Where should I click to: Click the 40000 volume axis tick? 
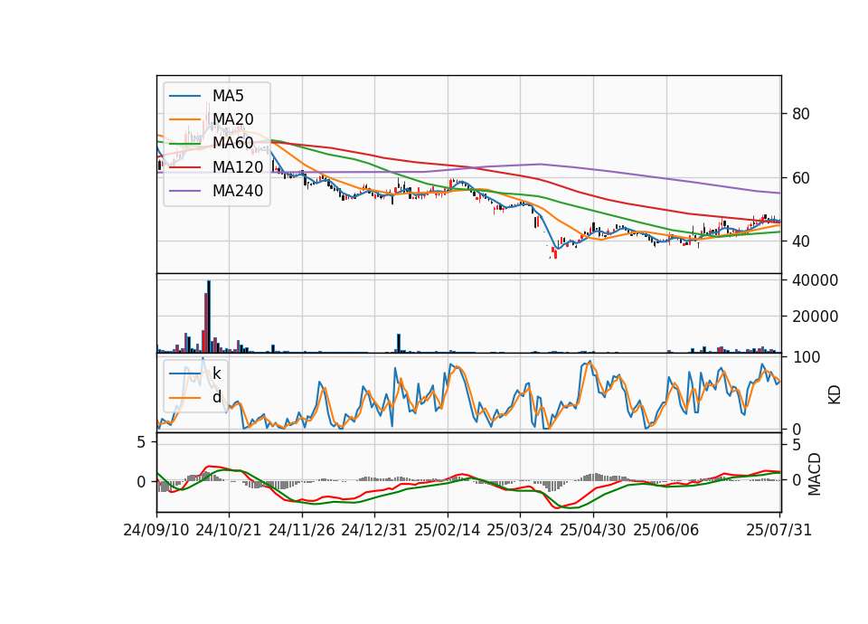click(x=815, y=280)
